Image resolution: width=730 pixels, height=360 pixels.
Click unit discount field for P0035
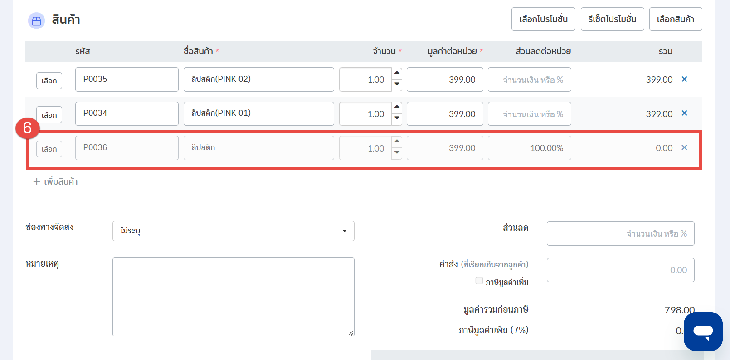[x=530, y=80]
